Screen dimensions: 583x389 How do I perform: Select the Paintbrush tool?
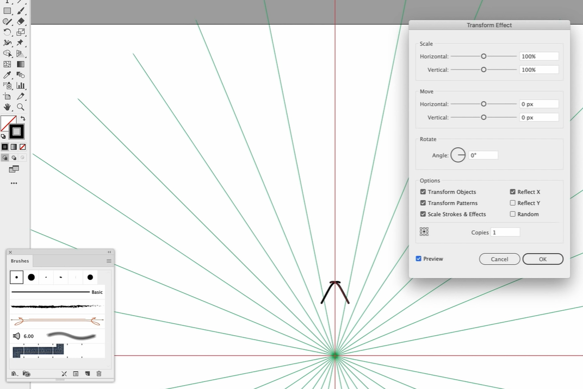coord(20,11)
